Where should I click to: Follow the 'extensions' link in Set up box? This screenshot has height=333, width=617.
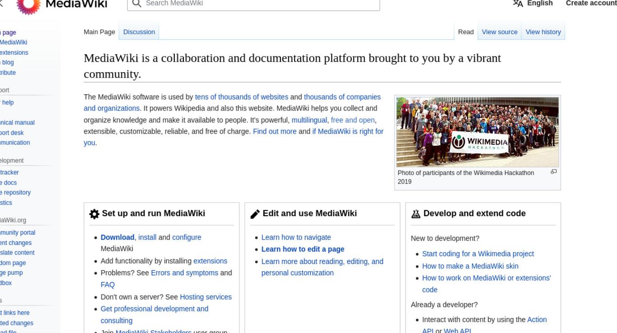coord(210,261)
